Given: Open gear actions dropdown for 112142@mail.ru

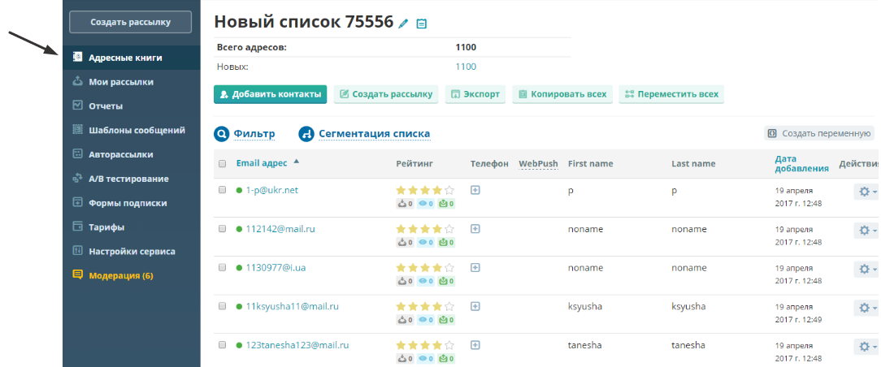Looking at the screenshot, I should click(867, 231).
